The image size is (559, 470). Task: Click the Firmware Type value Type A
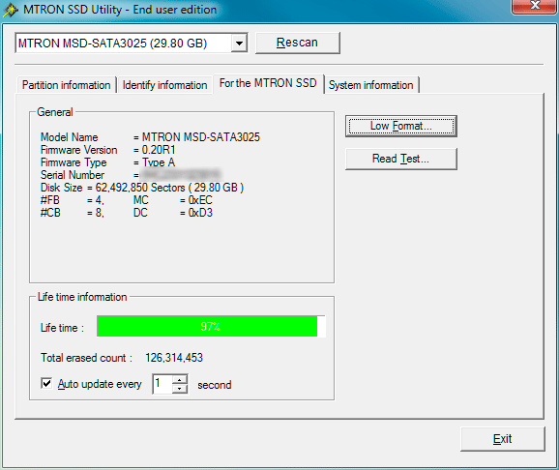click(159, 162)
